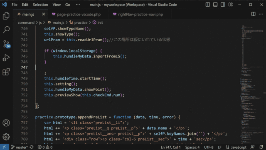Screen dimensions: 266x150
Task: Click the master branch indicator
Action: coord(19,147)
